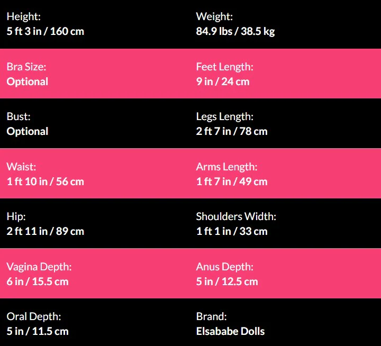This screenshot has width=381, height=346.
Task: Select the 2 ft 7 in / 78 cm value
Action: (231, 131)
